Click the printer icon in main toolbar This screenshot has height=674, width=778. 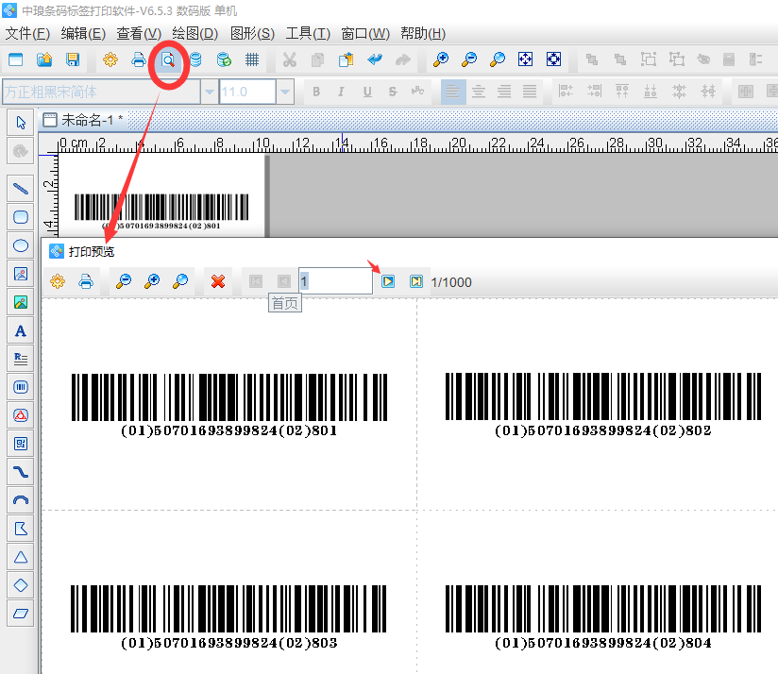139,59
